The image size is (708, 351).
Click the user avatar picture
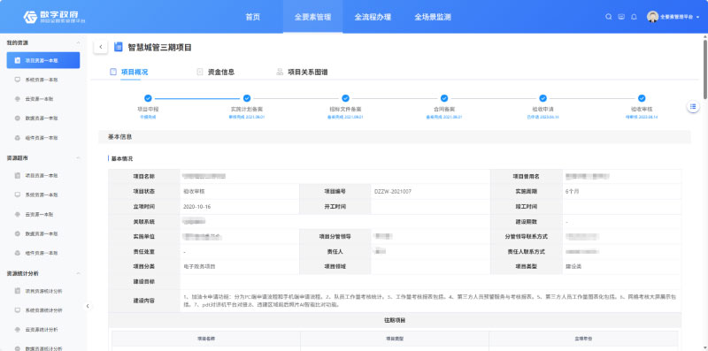point(652,17)
